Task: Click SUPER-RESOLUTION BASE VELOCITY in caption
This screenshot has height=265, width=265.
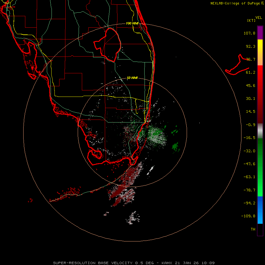Action: click(x=93, y=263)
